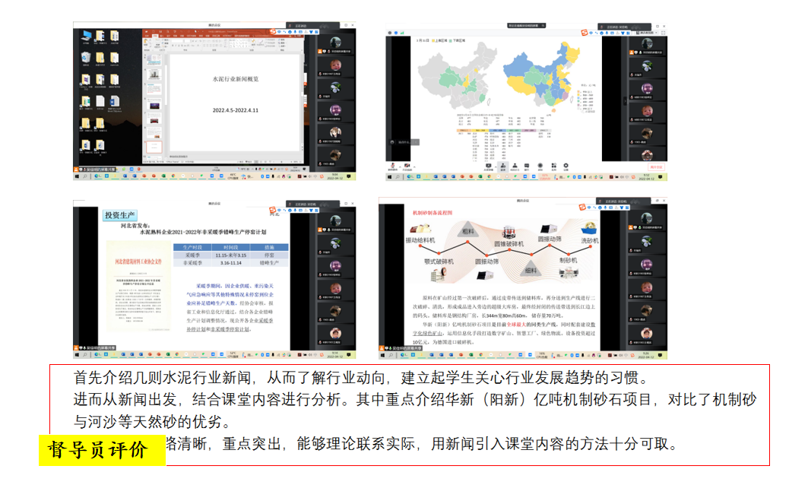The height and width of the screenshot is (485, 789).
Task: Select the highlighted slide thumbnail in PowerPoint
Action: coord(154,145)
